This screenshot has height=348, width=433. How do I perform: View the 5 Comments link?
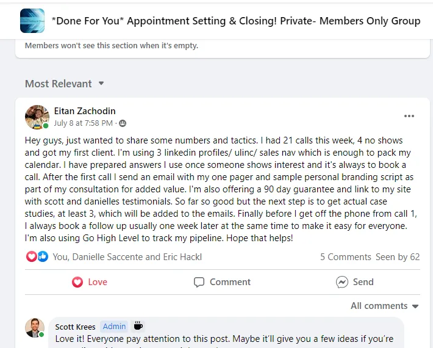click(345, 257)
